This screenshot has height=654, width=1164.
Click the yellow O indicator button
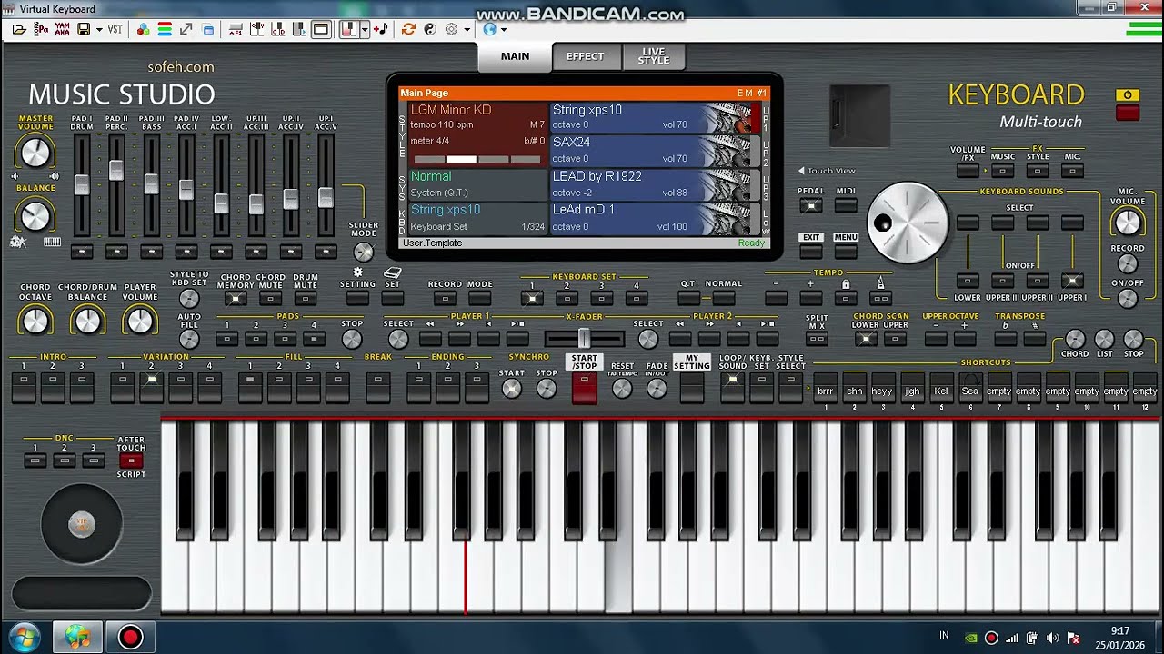(x=1128, y=95)
